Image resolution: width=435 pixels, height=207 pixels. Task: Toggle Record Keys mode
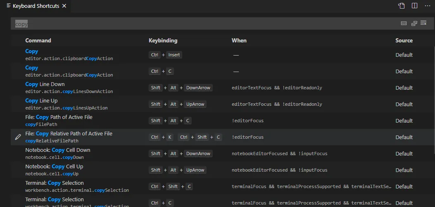tap(404, 23)
